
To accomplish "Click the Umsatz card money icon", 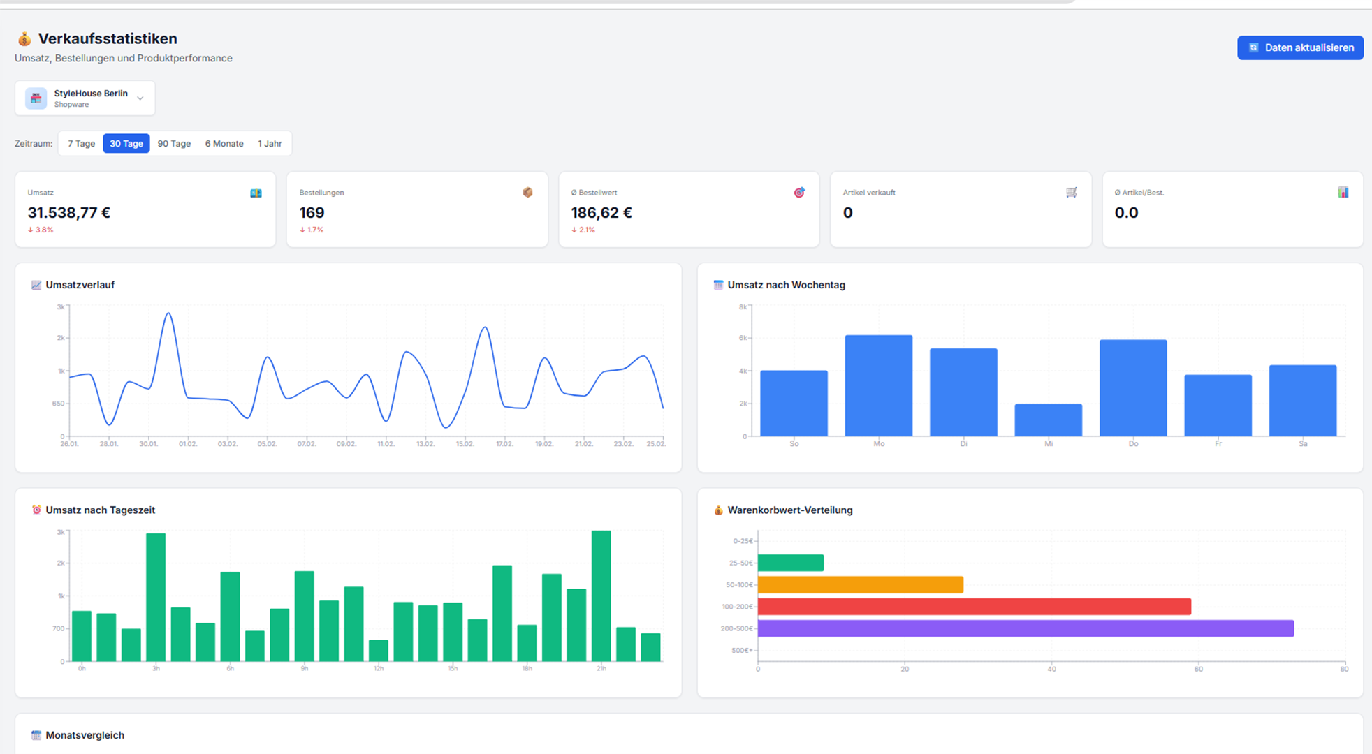I will (x=256, y=193).
